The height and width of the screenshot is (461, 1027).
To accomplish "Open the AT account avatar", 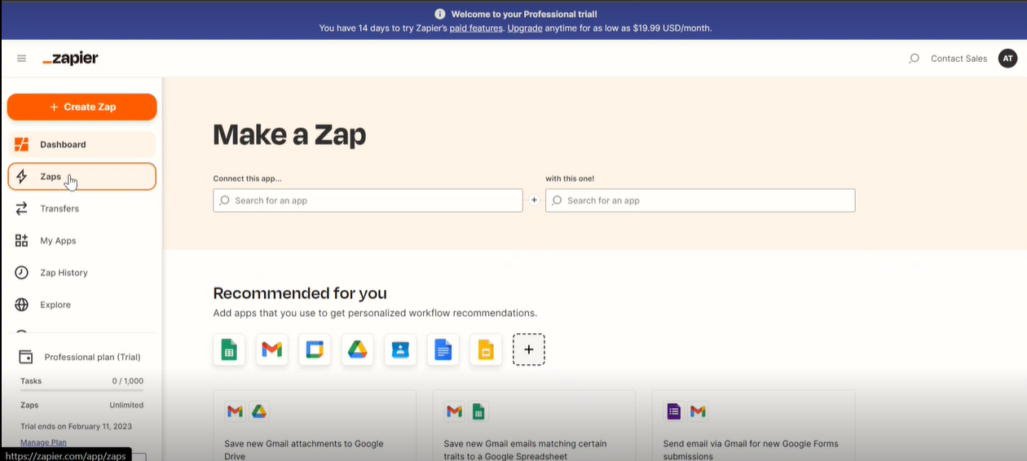I will [1007, 59].
